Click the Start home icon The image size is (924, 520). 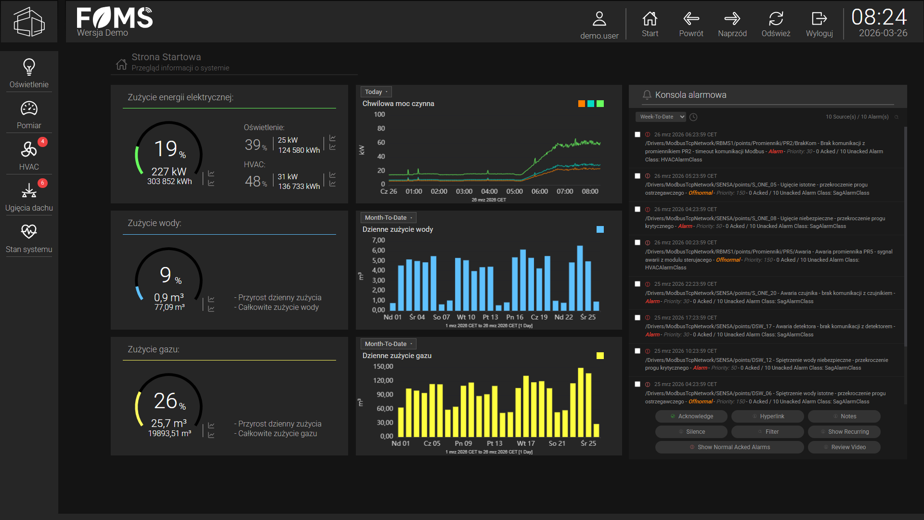650,24
